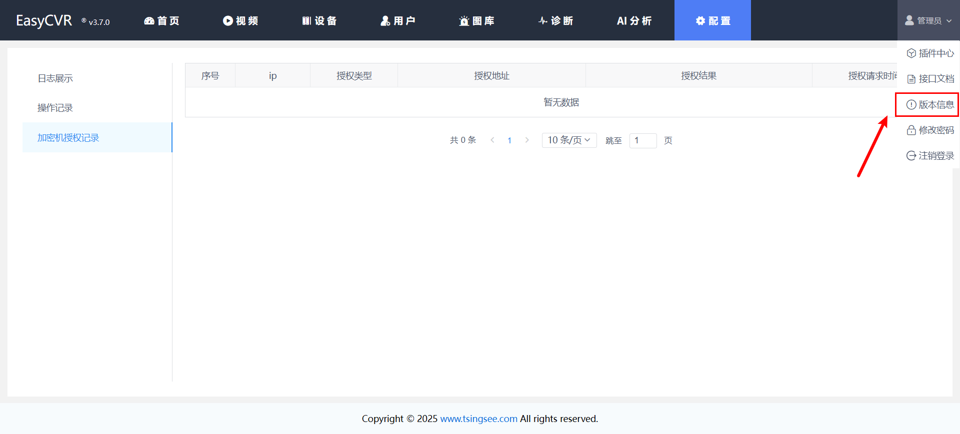Open the www.tsingsee.com footer link
960x434 pixels.
[478, 419]
